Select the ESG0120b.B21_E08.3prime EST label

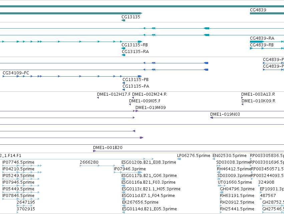coord(149,162)
